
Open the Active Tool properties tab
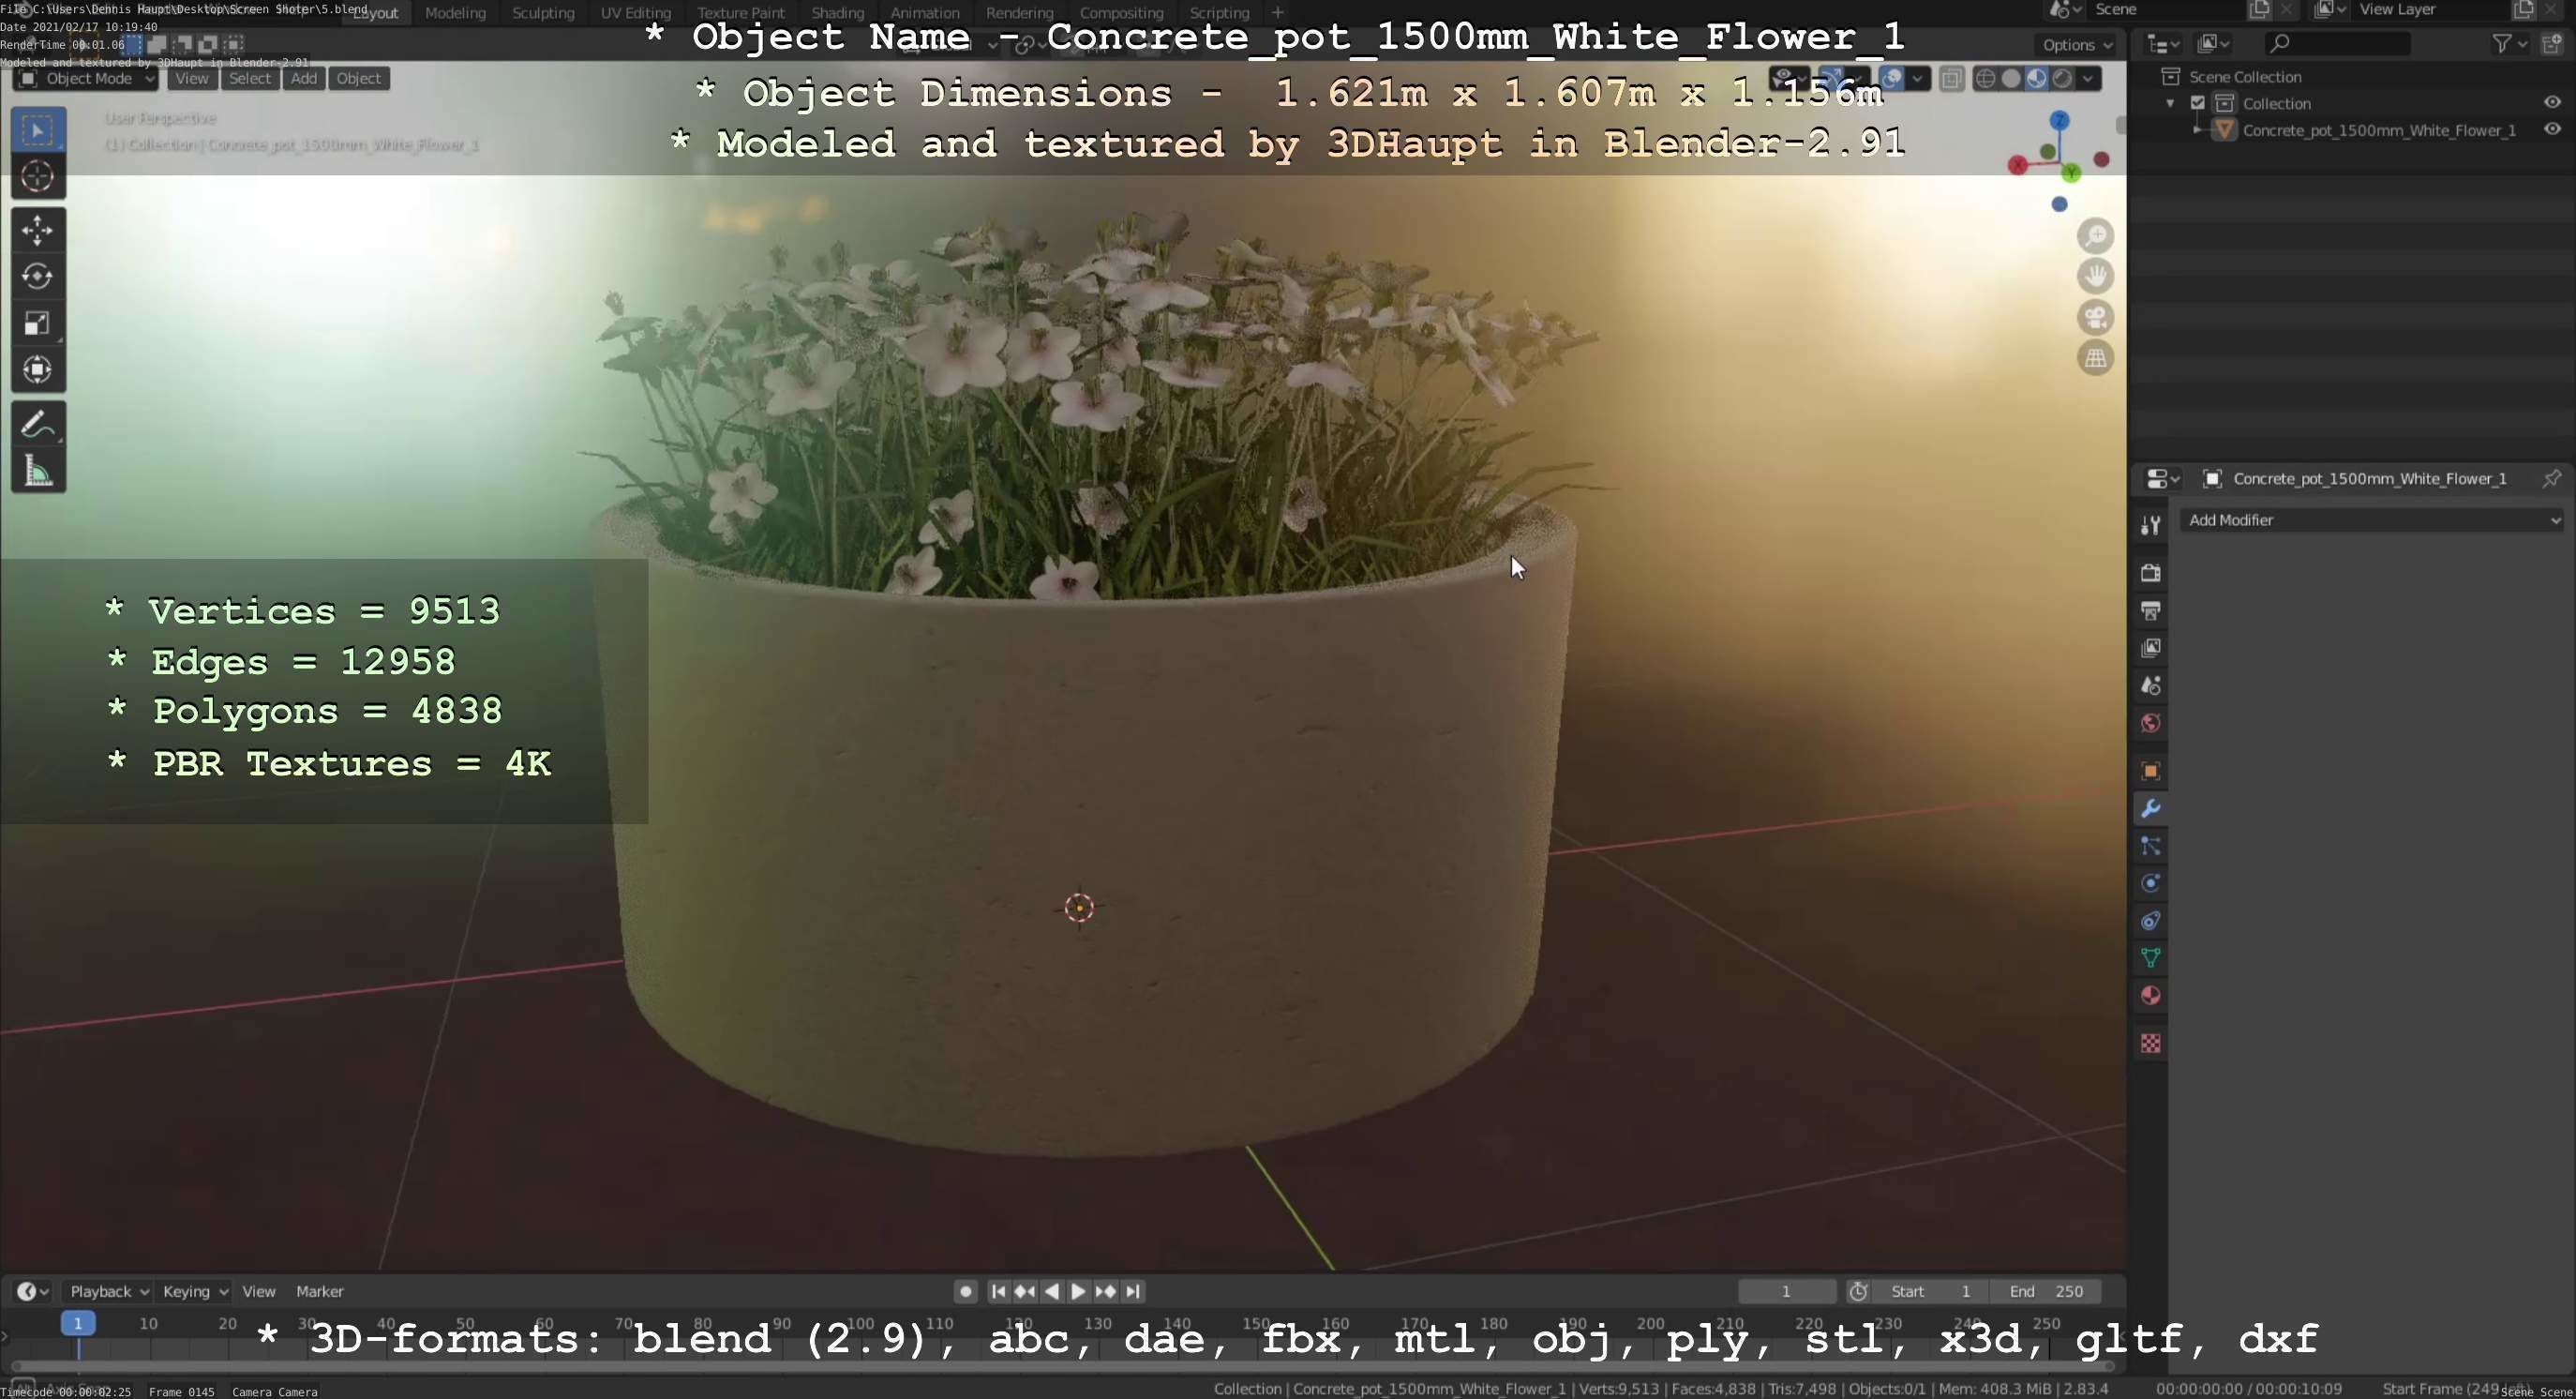tap(2150, 525)
